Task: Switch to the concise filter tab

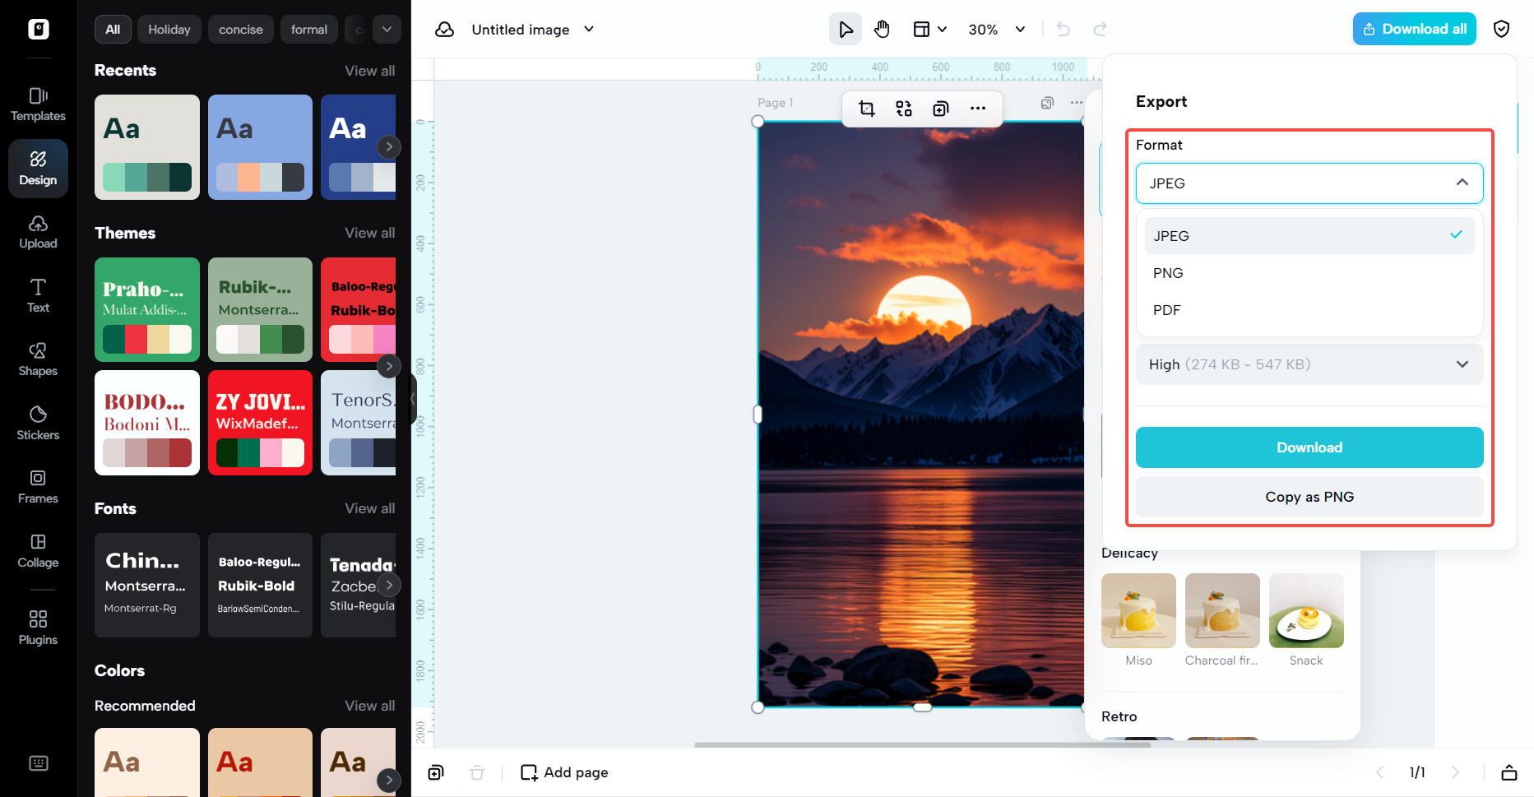Action: point(240,29)
